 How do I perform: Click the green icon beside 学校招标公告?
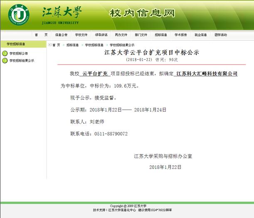click(x=5, y=54)
